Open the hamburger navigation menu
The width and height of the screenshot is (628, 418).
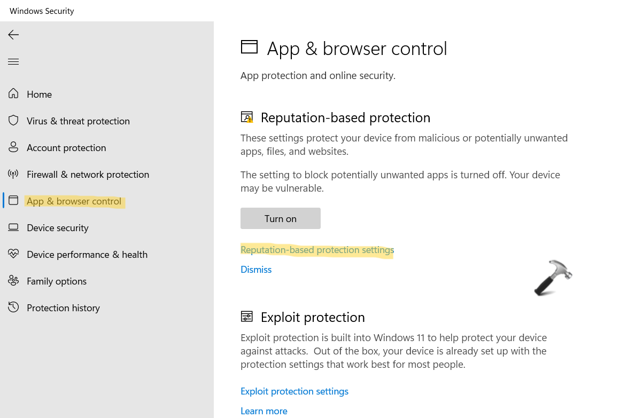[13, 62]
